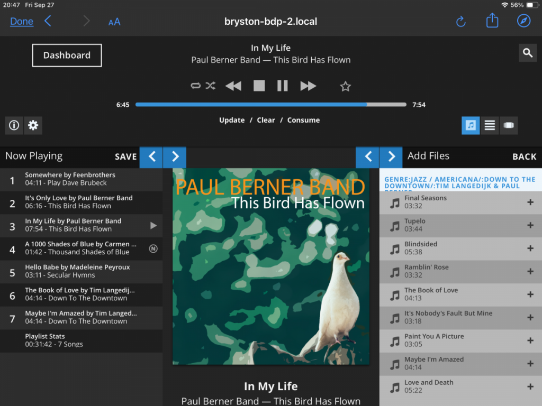Click the Love and Death note icon
Image resolution: width=542 pixels, height=406 pixels.
tap(395, 387)
